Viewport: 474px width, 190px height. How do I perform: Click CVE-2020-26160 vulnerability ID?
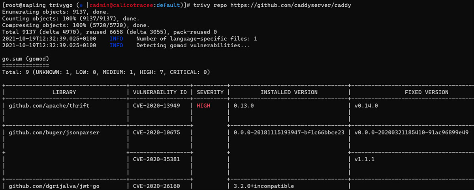156,186
